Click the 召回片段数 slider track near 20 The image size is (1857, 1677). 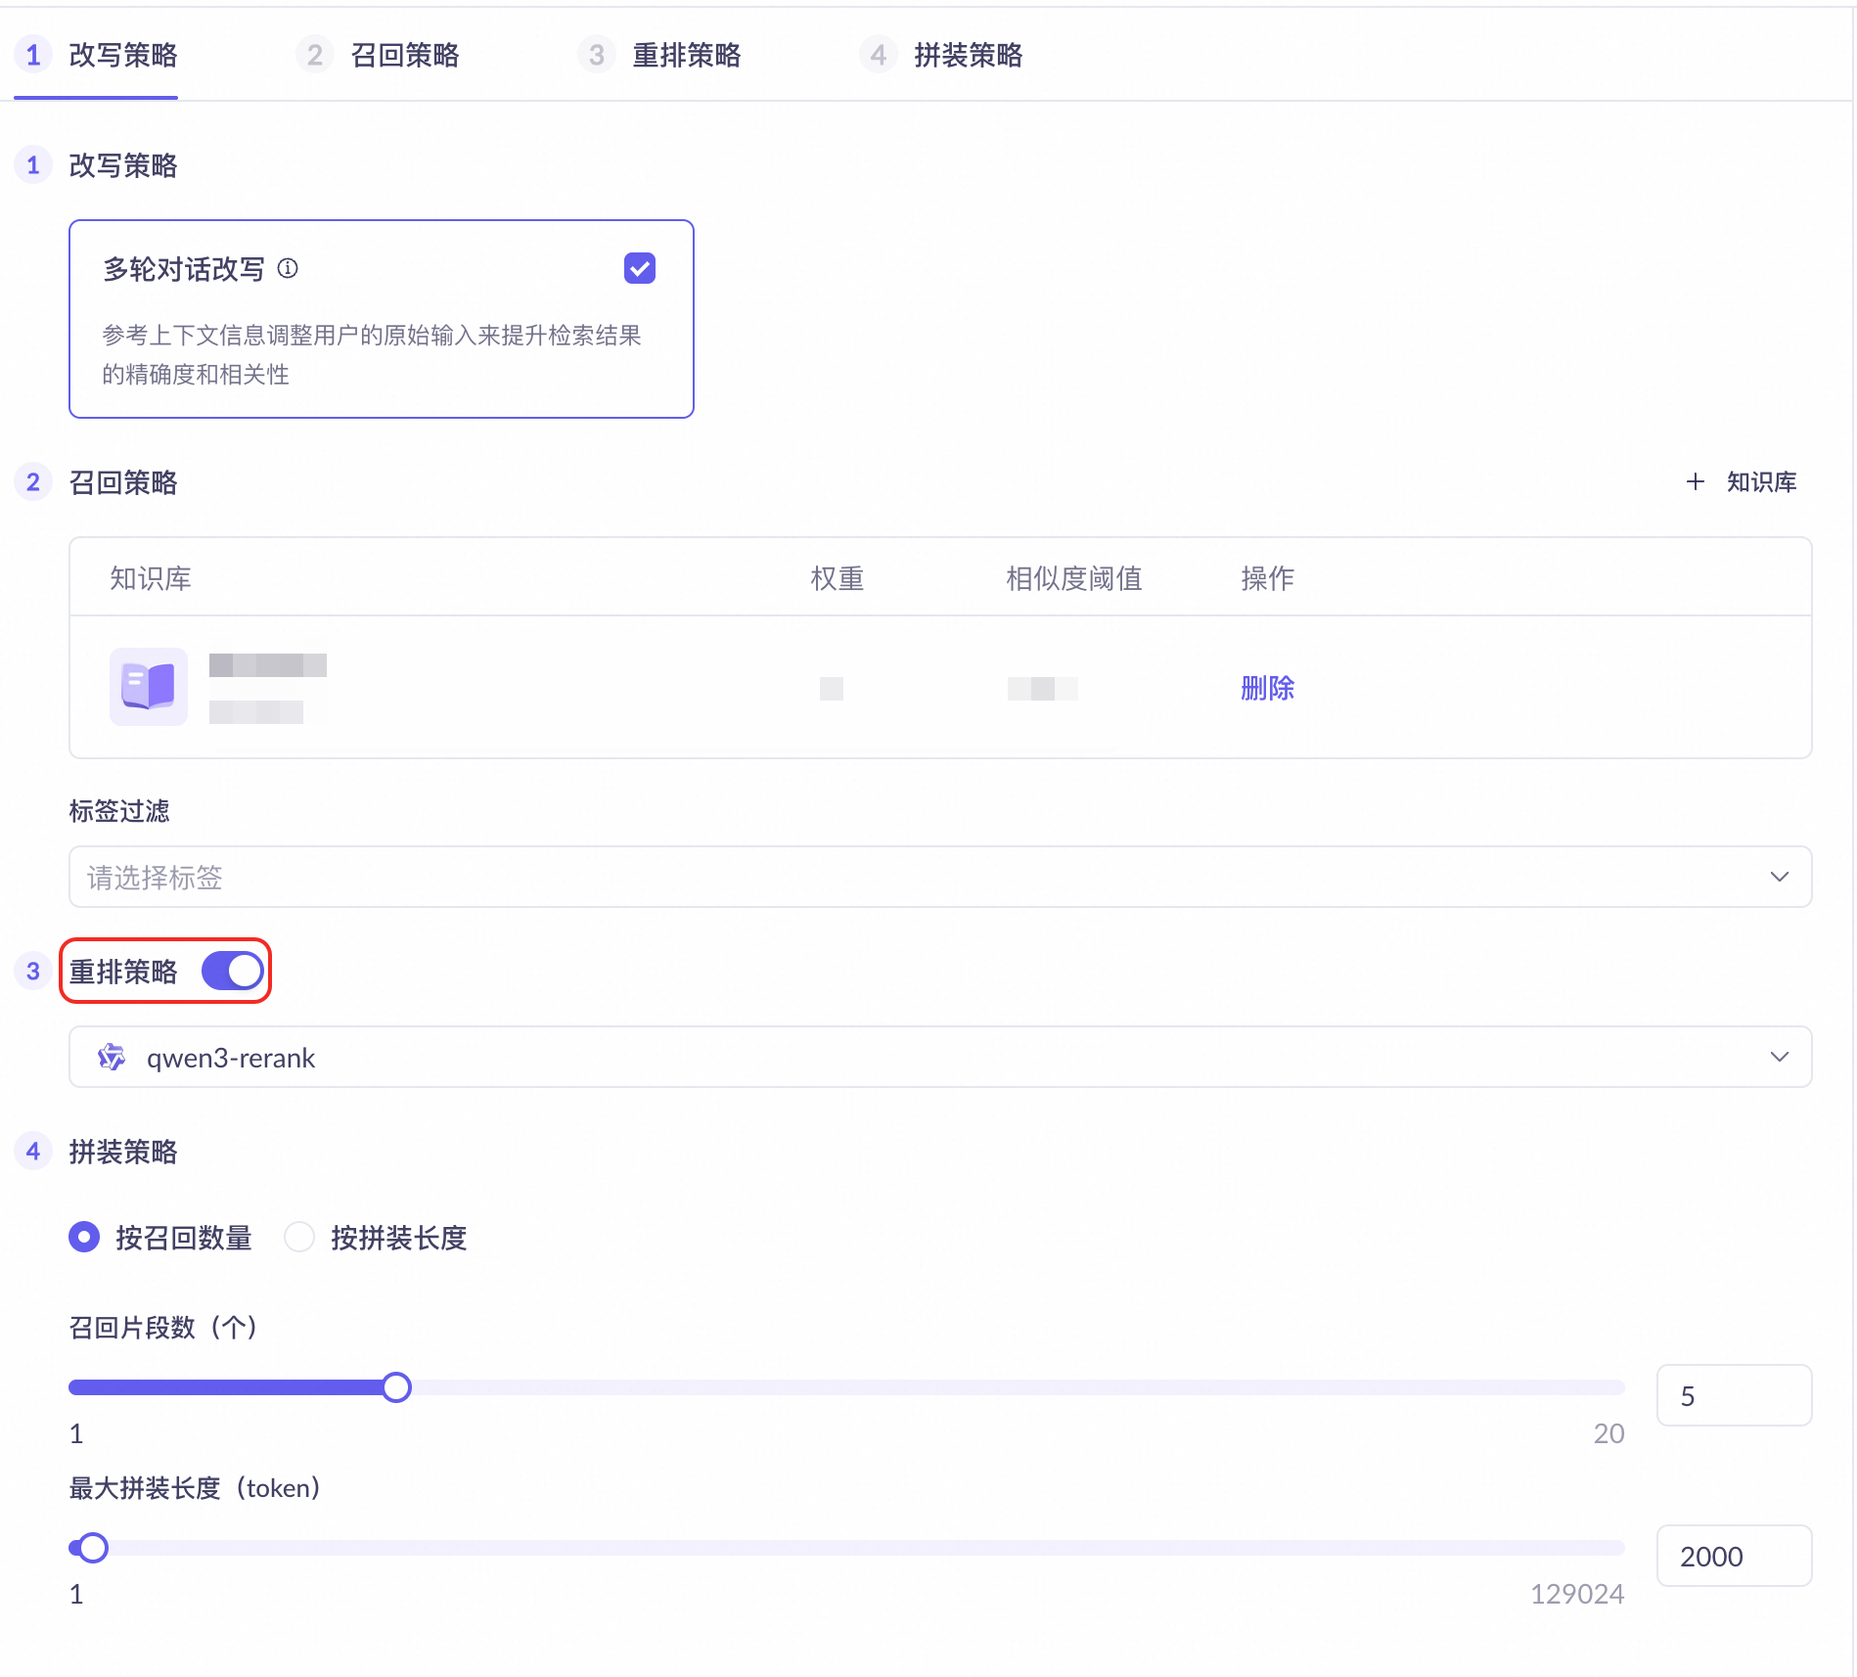1605,1387
